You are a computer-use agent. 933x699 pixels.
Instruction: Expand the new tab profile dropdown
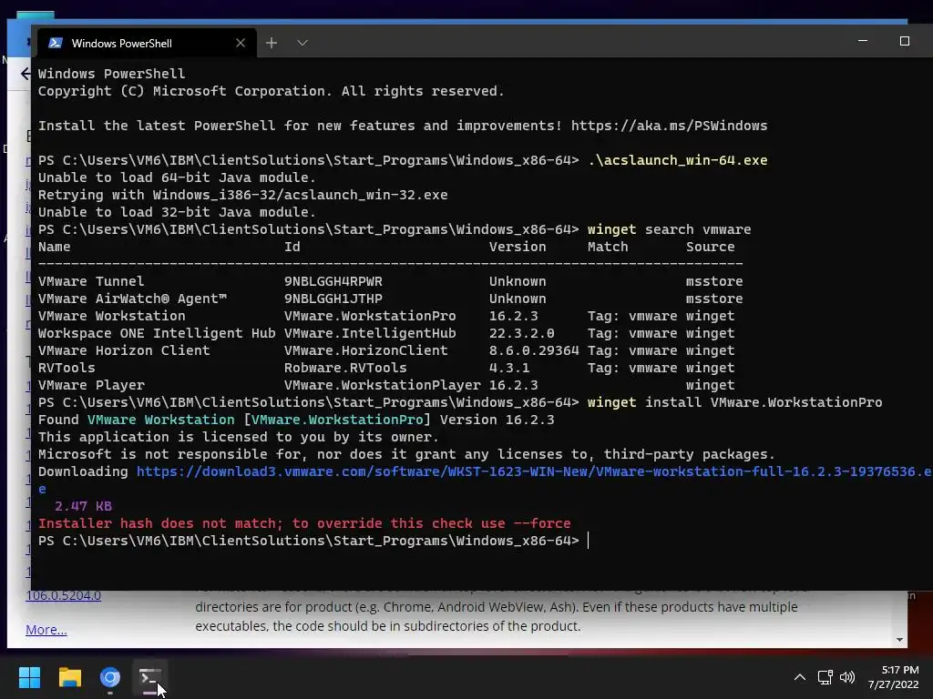click(x=302, y=43)
